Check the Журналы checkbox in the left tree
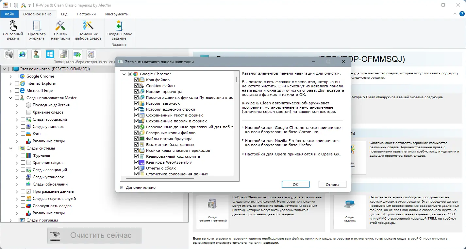 [x=23, y=155]
